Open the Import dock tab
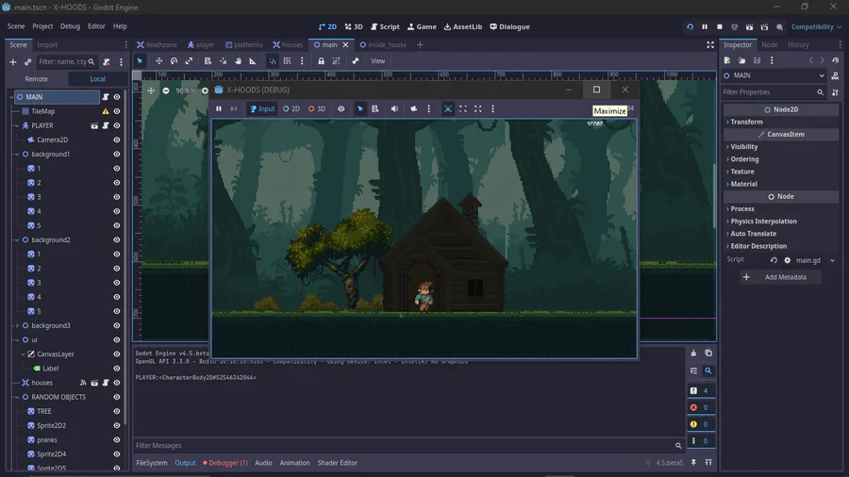This screenshot has width=849, height=477. click(47, 45)
